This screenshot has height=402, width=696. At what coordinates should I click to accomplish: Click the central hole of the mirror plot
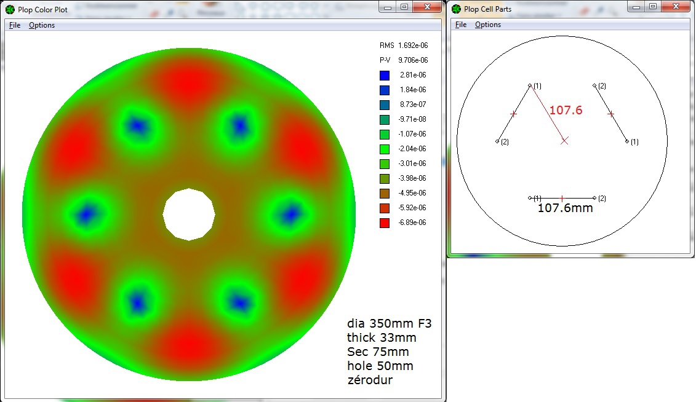point(189,215)
